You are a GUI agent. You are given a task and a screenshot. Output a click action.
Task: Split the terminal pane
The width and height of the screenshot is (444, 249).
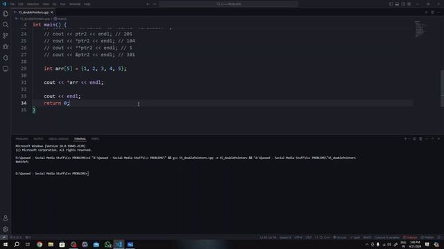click(415, 139)
